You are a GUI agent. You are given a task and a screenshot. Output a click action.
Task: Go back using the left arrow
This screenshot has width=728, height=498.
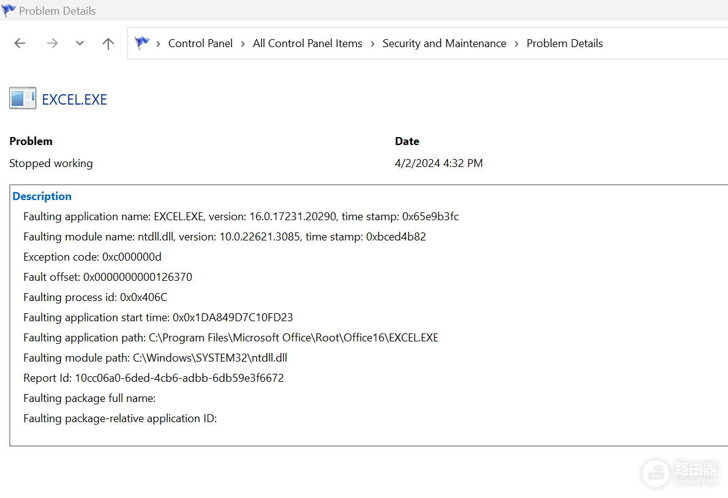(20, 43)
